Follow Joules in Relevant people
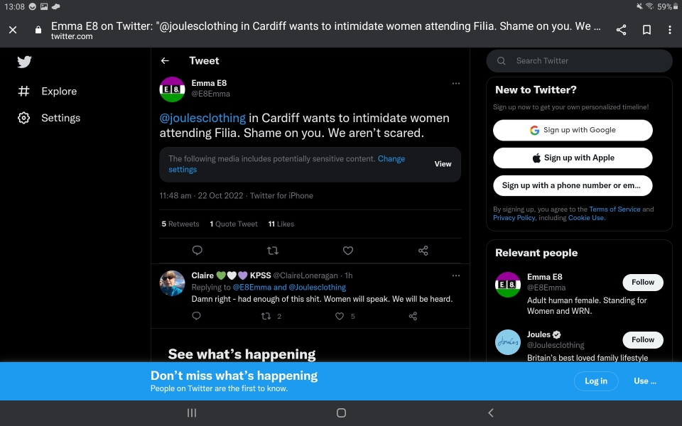Image resolution: width=682 pixels, height=426 pixels. coord(643,340)
